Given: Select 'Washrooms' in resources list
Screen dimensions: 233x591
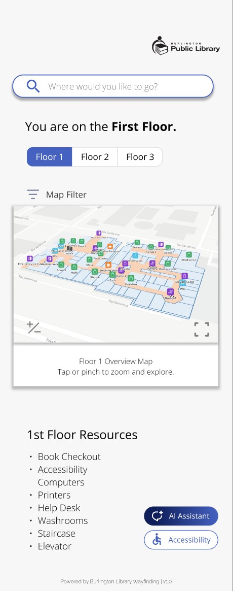Looking at the screenshot, I should [x=63, y=520].
